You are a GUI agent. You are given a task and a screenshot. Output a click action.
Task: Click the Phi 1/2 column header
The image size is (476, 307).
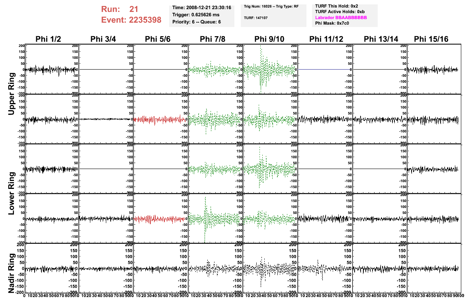(48, 39)
